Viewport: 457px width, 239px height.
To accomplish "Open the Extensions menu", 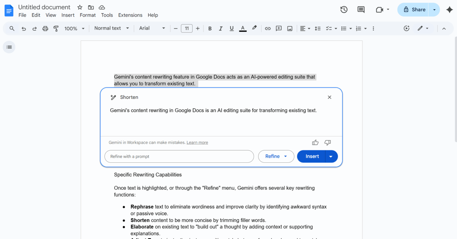I will pyautogui.click(x=130, y=15).
